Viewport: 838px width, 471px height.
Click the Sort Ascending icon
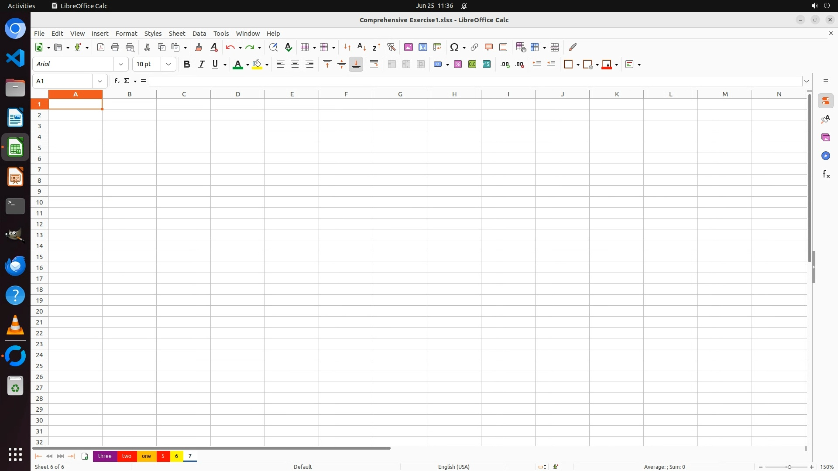tap(361, 47)
